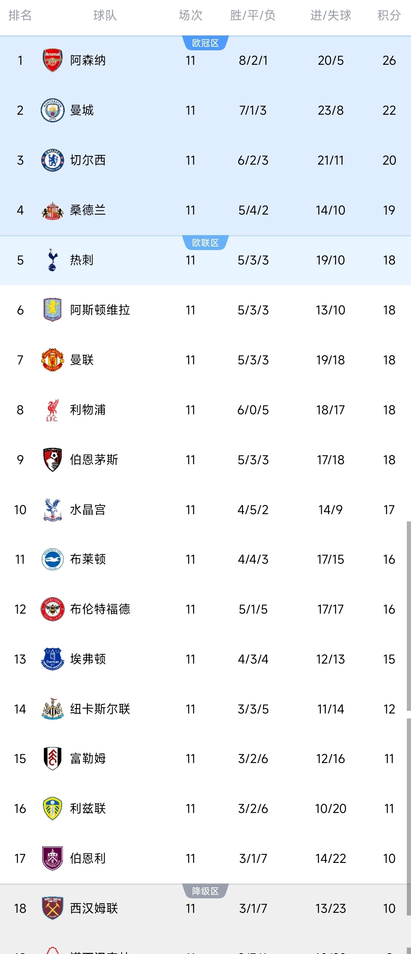Click the vertical scrollbar thumb
411x954 pixels.
tap(409, 616)
